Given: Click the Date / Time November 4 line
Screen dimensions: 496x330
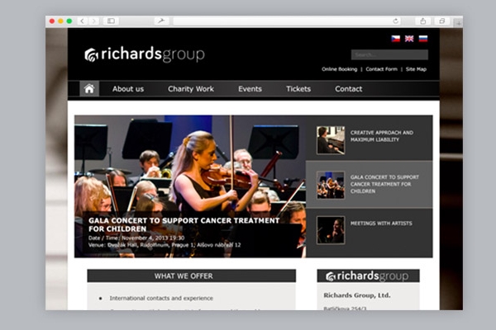Looking at the screenshot, I should click(136, 238).
